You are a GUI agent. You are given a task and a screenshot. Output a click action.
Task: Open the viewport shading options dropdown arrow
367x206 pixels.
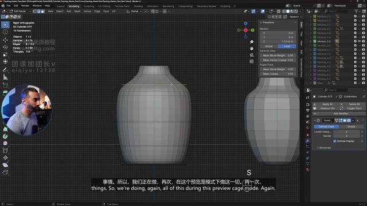300,11
